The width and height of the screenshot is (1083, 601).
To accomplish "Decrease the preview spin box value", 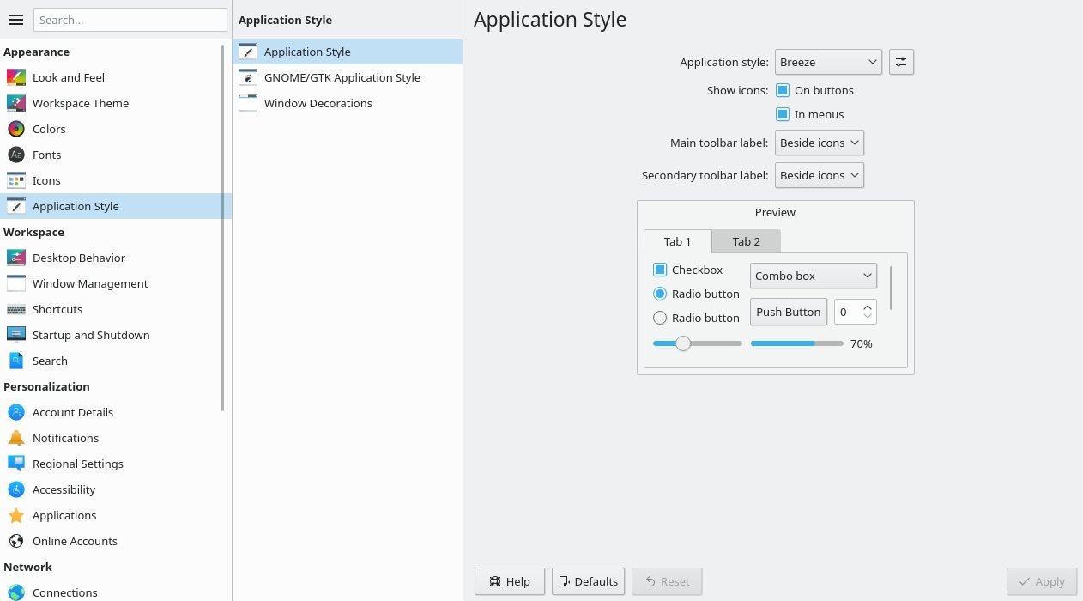I will click(x=868, y=317).
